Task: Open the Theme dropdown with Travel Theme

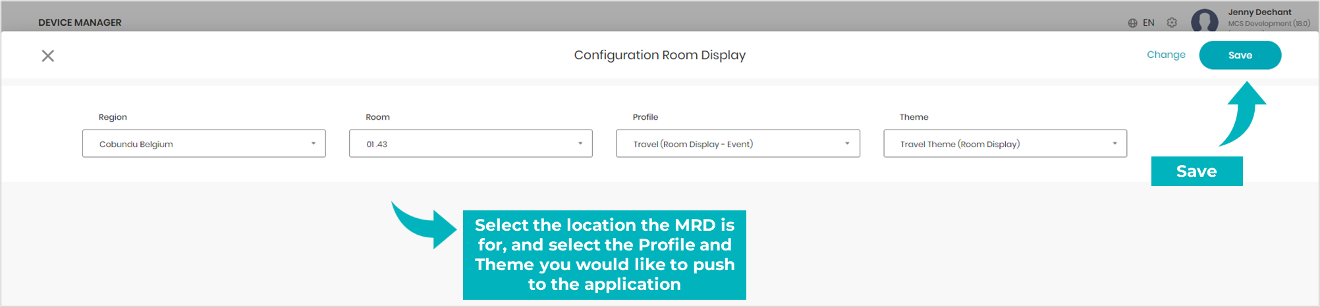Action: point(1005,143)
